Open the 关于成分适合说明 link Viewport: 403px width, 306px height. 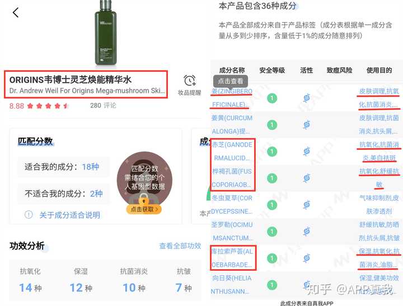69,215
